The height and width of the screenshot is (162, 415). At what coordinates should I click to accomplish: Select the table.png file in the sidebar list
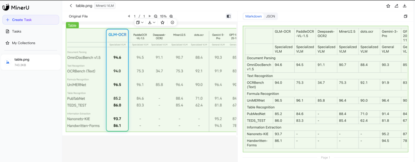point(31,62)
